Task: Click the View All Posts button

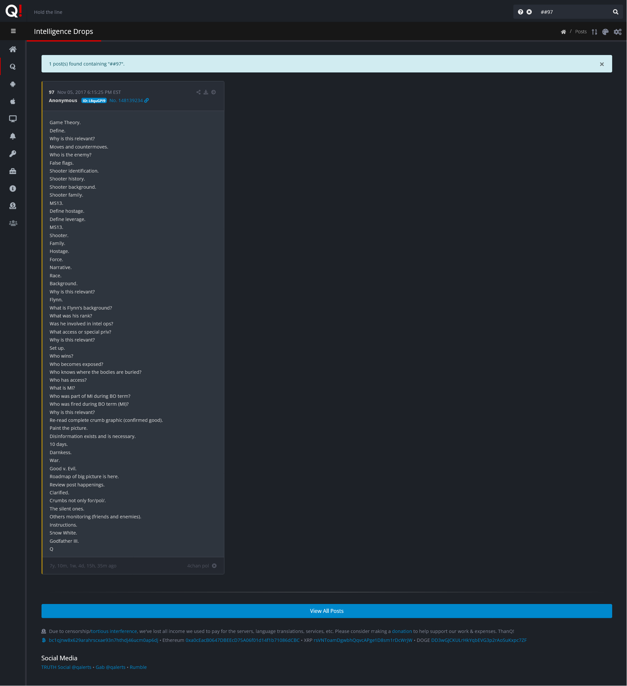Action: [x=327, y=611]
